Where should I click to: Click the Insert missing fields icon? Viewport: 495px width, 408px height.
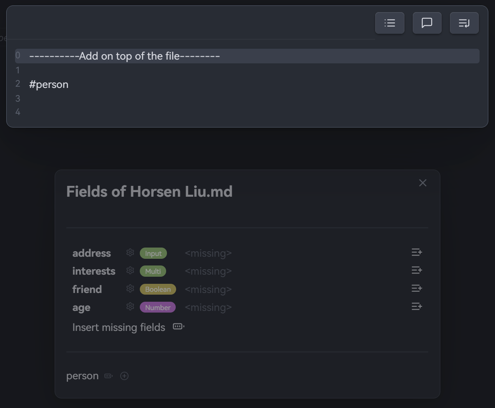[x=179, y=327]
